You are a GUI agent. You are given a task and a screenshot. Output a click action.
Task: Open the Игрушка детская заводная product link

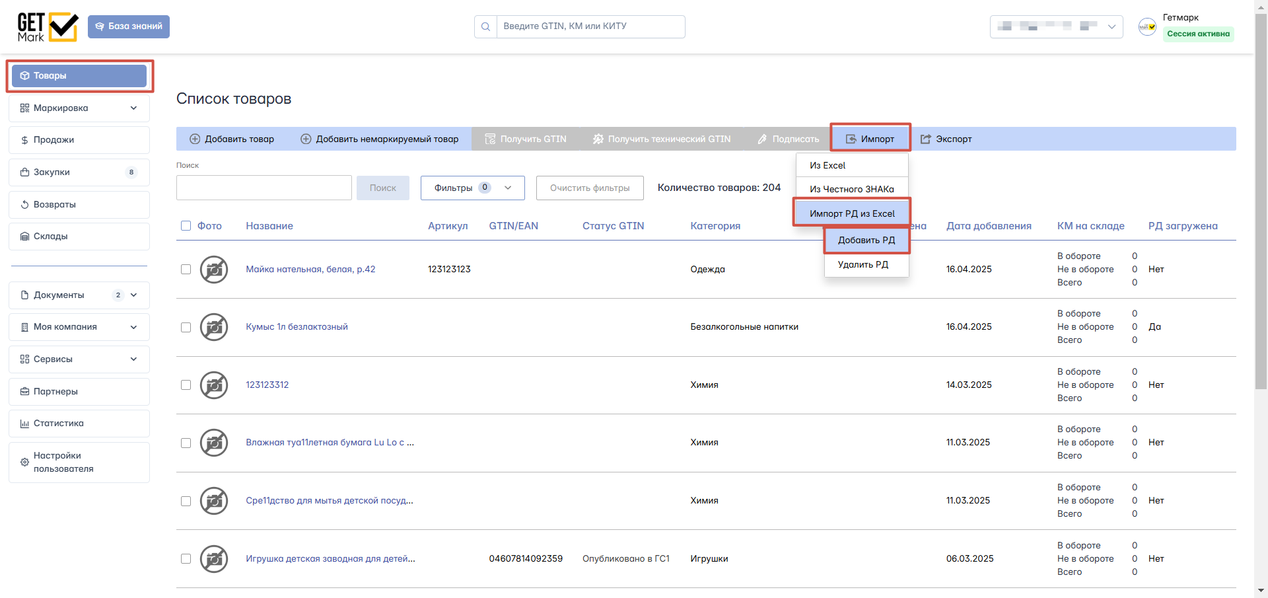pyautogui.click(x=330, y=559)
